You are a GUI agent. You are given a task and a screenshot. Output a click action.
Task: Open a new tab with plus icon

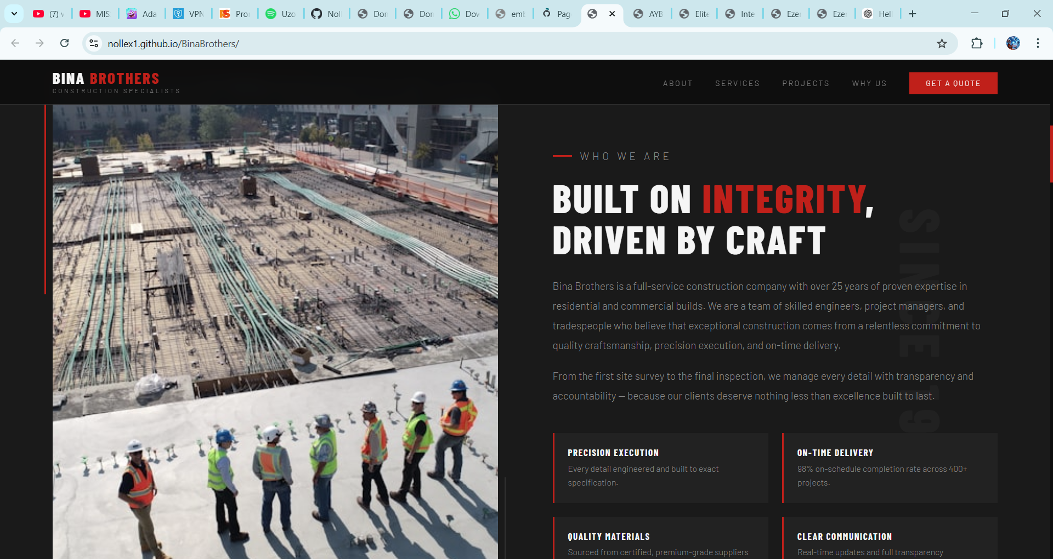click(x=913, y=14)
